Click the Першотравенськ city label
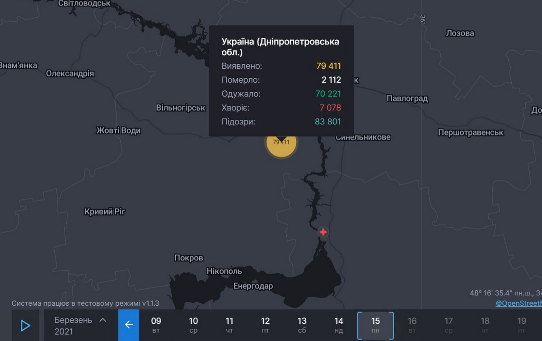This screenshot has height=341, width=542. (471, 133)
